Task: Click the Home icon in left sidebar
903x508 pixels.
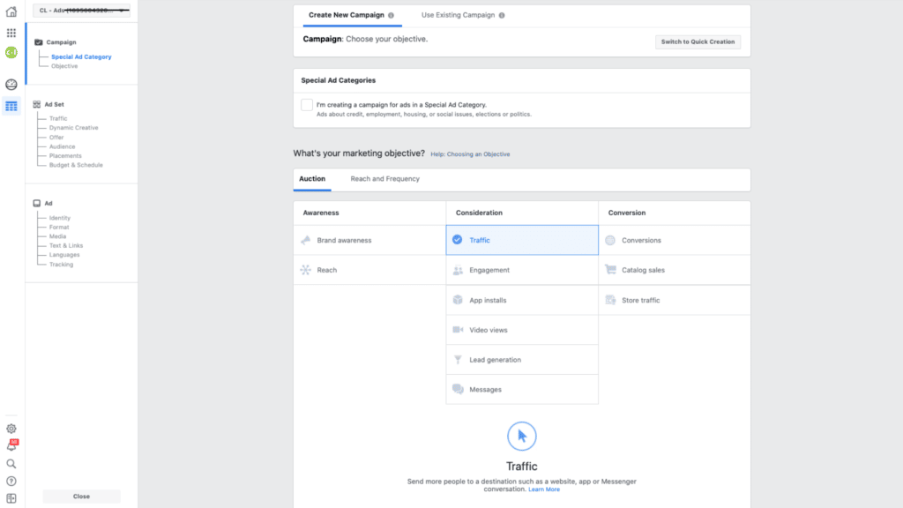Action: (x=11, y=11)
